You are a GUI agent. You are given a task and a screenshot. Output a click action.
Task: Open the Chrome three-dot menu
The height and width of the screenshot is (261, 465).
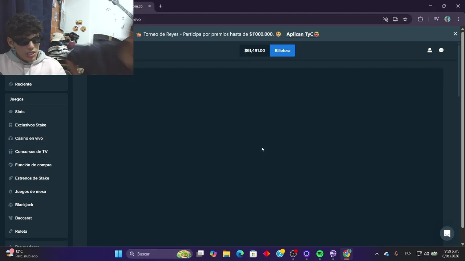click(x=458, y=19)
